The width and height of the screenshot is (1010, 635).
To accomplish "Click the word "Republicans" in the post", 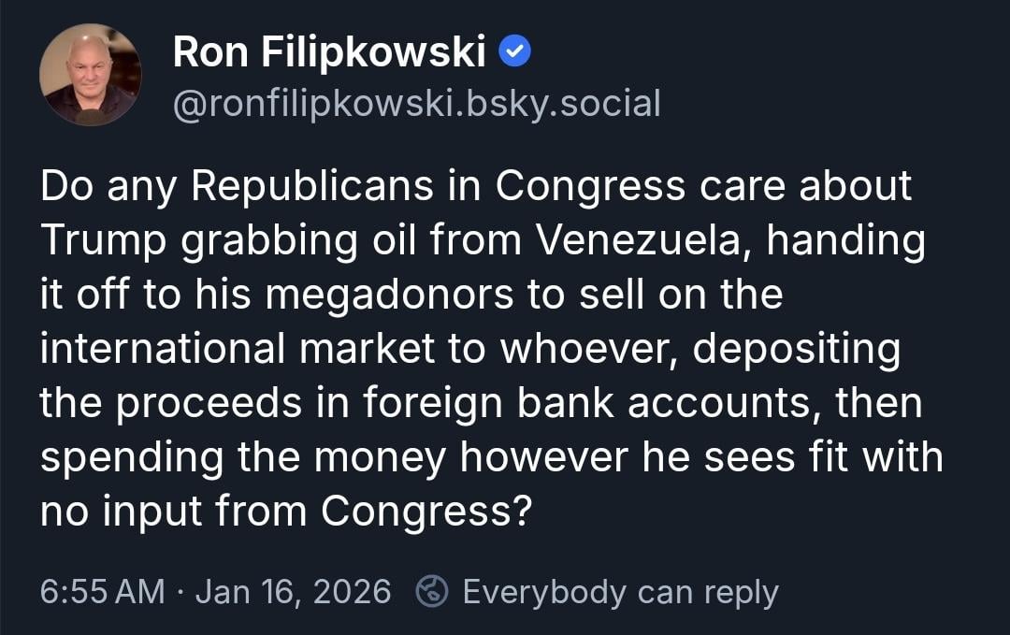I will (x=313, y=186).
